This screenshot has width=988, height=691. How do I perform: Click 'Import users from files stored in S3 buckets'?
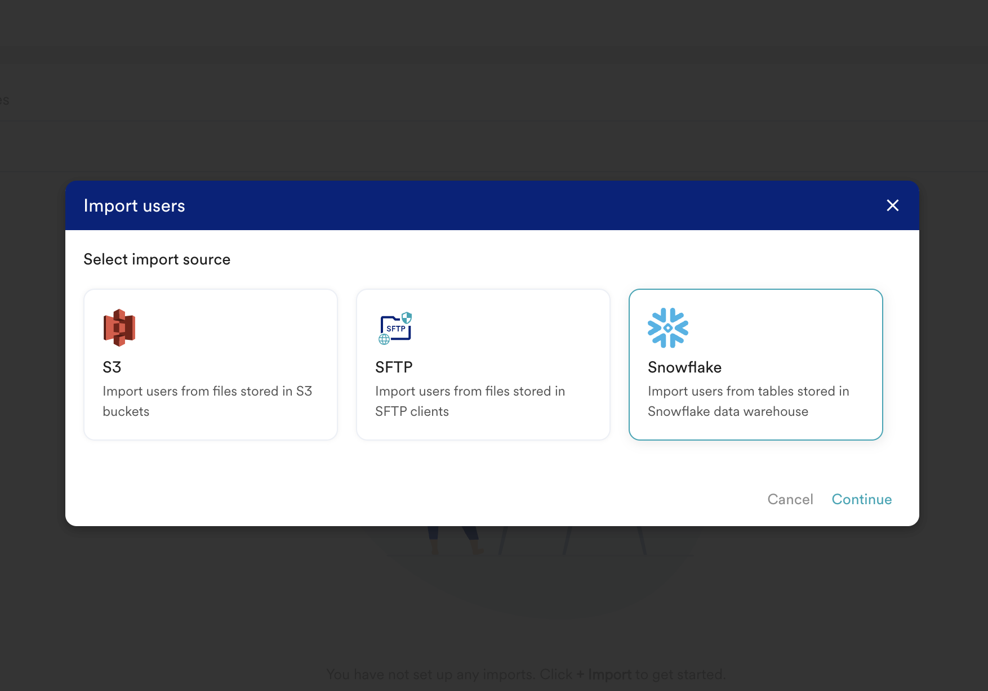click(x=207, y=401)
